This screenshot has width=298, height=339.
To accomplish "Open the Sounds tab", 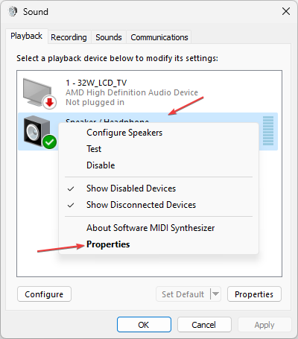I will 109,37.
